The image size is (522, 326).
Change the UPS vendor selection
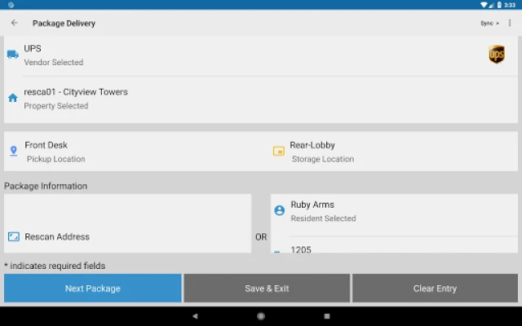coord(245,55)
